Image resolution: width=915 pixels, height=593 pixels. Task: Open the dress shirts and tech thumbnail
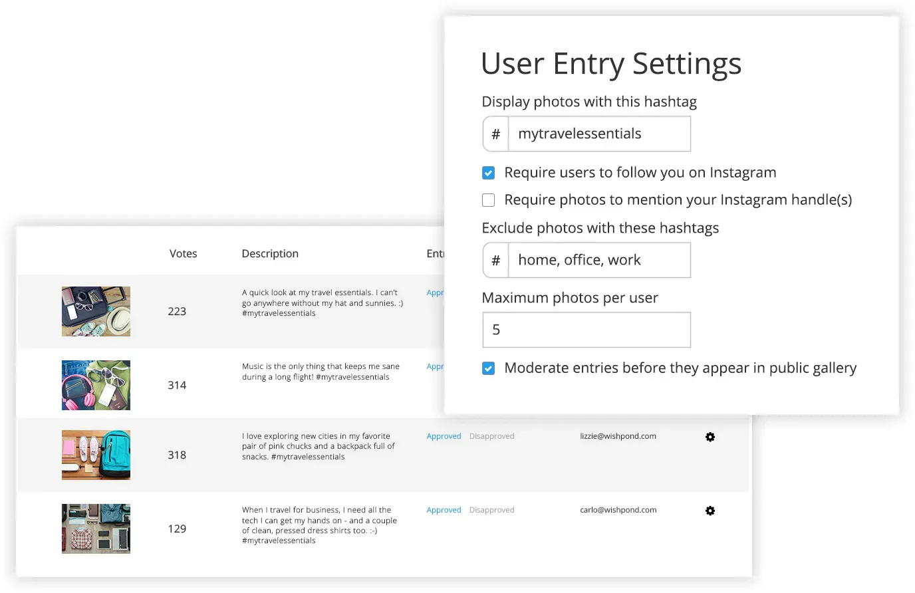pyautogui.click(x=96, y=529)
